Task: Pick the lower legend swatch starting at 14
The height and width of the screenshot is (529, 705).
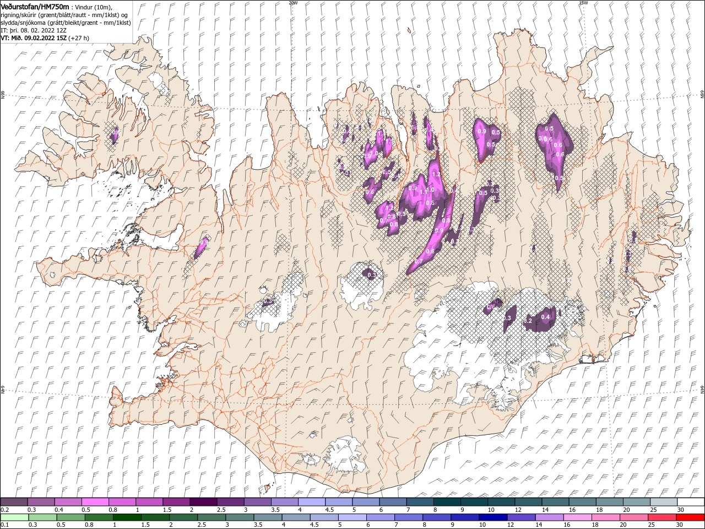Action: tap(550, 517)
